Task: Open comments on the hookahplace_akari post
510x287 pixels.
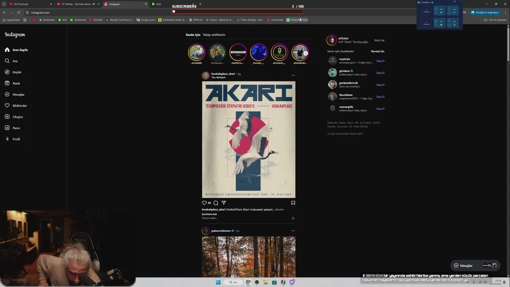Action: tap(216, 203)
